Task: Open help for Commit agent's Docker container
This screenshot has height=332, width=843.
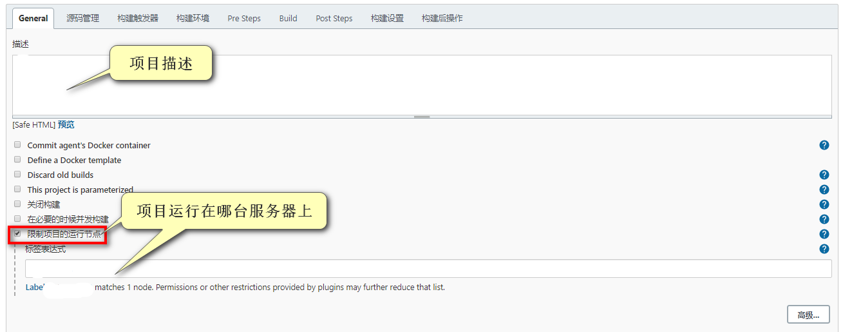Action: (x=824, y=145)
